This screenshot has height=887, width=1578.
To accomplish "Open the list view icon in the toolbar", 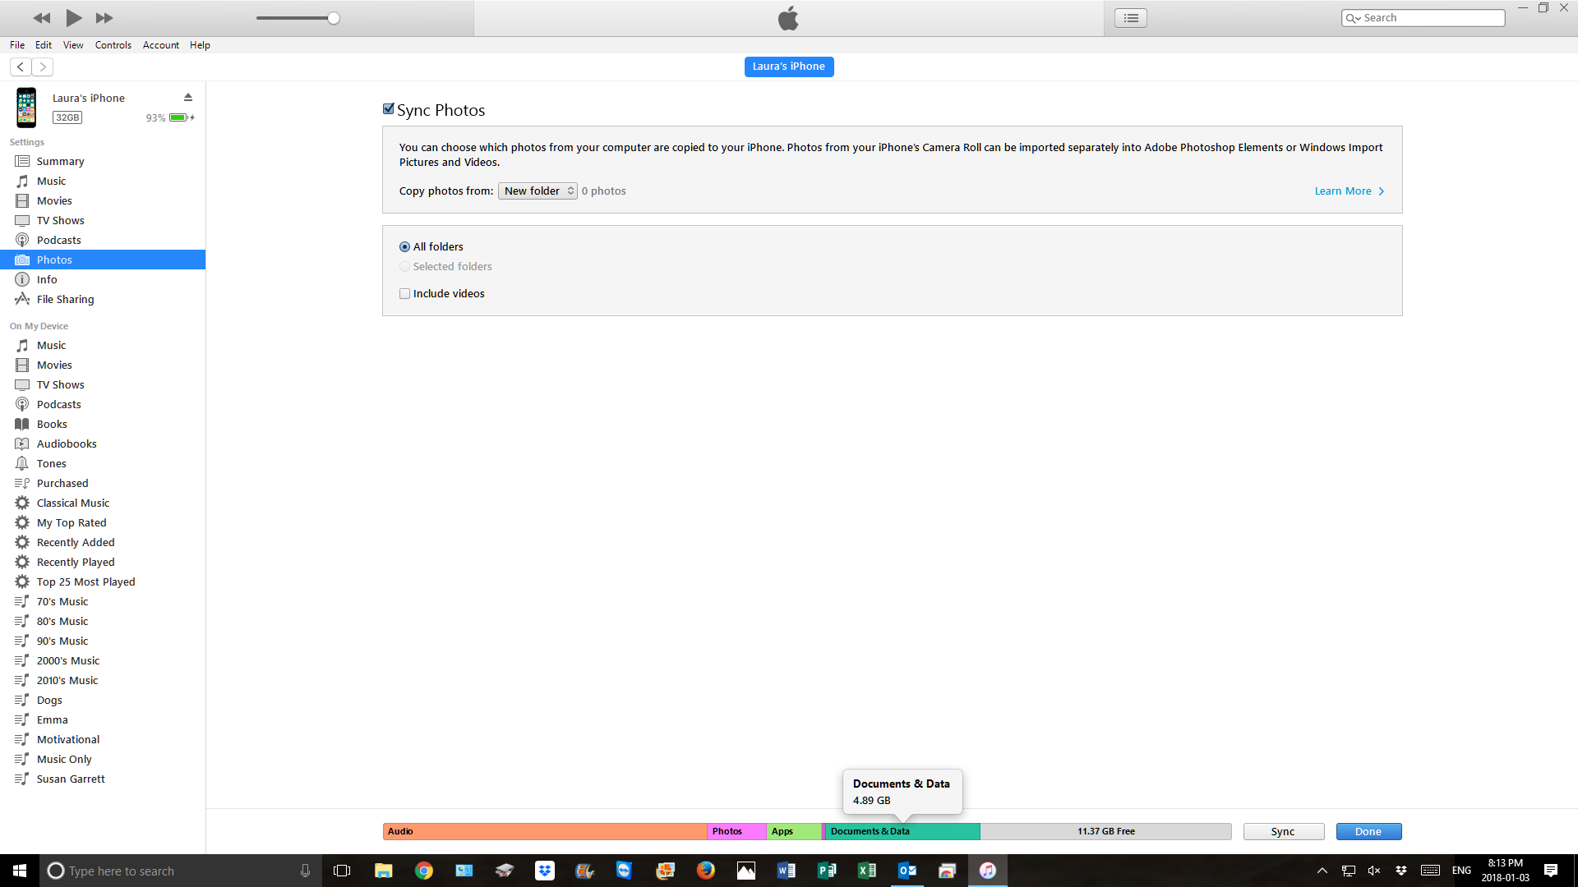I will pos(1131,18).
